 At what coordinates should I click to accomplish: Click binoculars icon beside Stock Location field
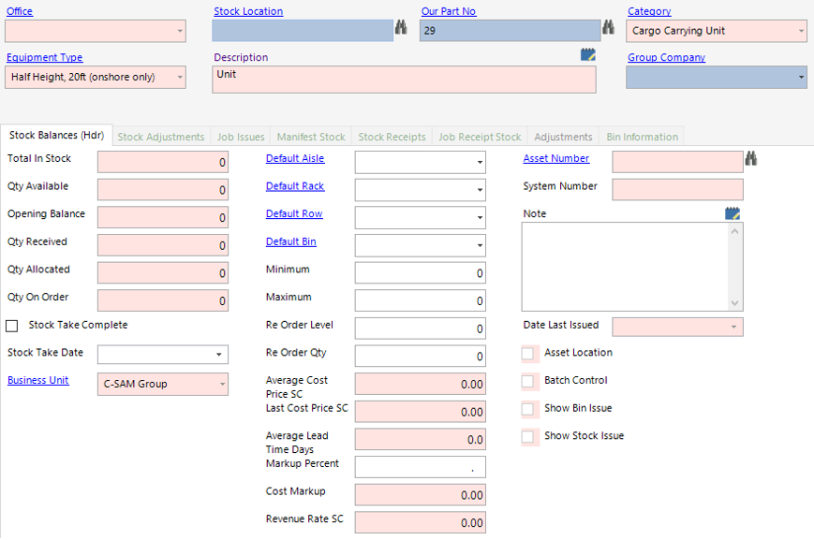coord(401,29)
